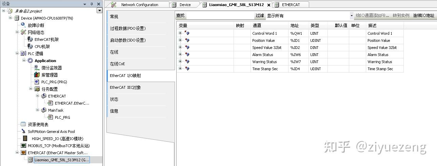Viewport: 437px width, 166px height.
Task: Select the ETHERCAT.EtherC... tree item
Action: (72, 103)
